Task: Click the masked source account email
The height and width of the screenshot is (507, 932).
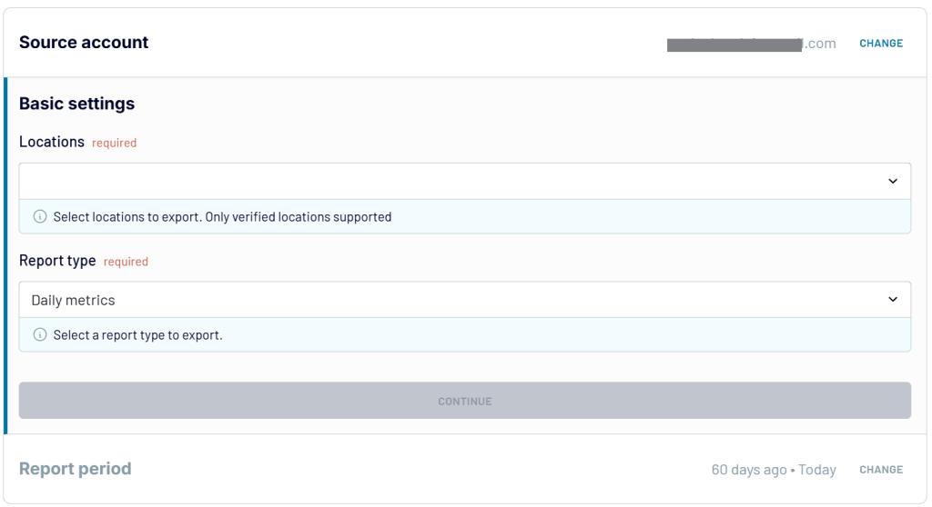Action: coord(751,44)
